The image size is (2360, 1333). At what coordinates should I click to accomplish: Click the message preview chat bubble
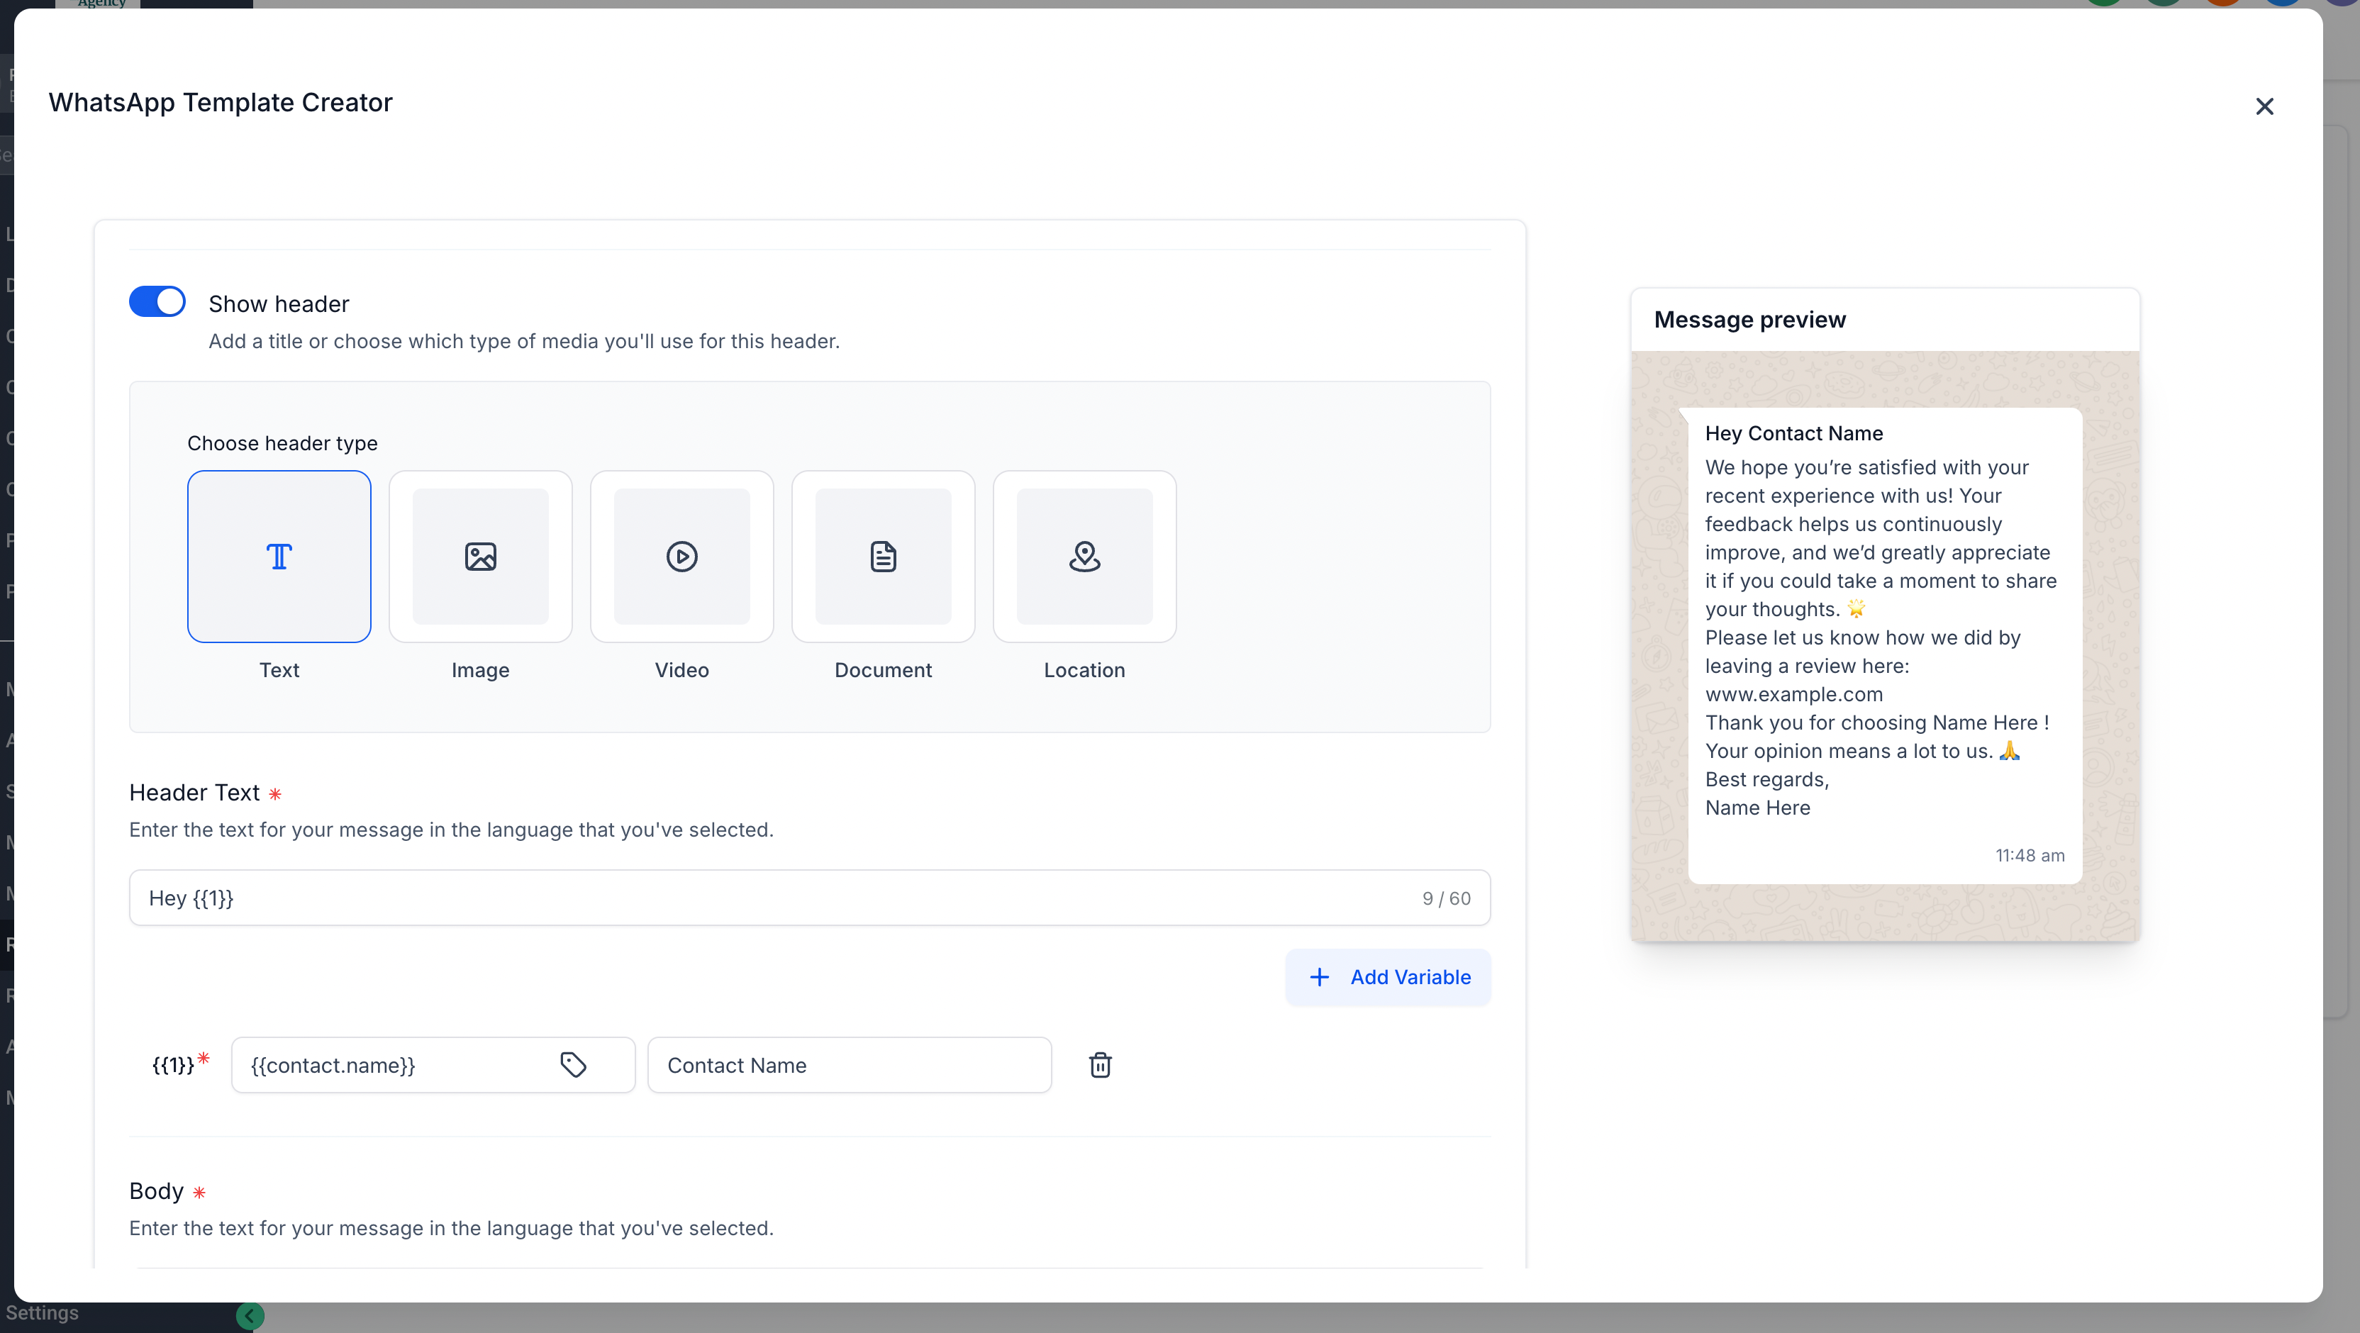click(1884, 645)
